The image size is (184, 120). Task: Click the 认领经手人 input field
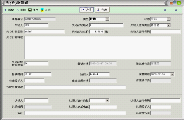[x=161, y=107]
